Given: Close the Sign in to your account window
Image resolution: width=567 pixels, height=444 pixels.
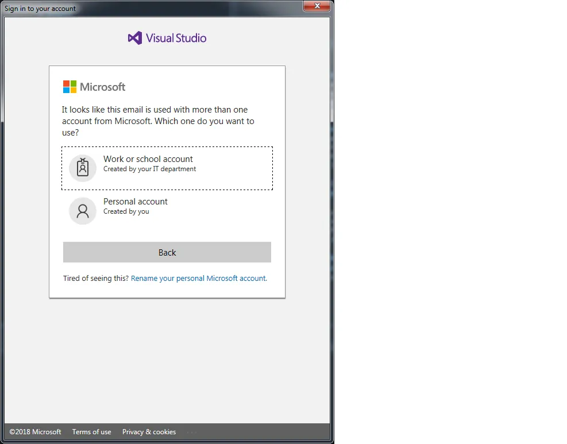Looking at the screenshot, I should pos(317,6).
